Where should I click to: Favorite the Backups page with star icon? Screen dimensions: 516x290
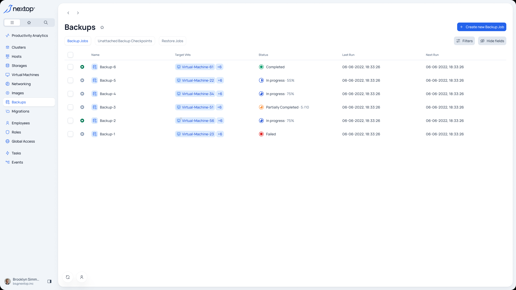click(x=102, y=27)
